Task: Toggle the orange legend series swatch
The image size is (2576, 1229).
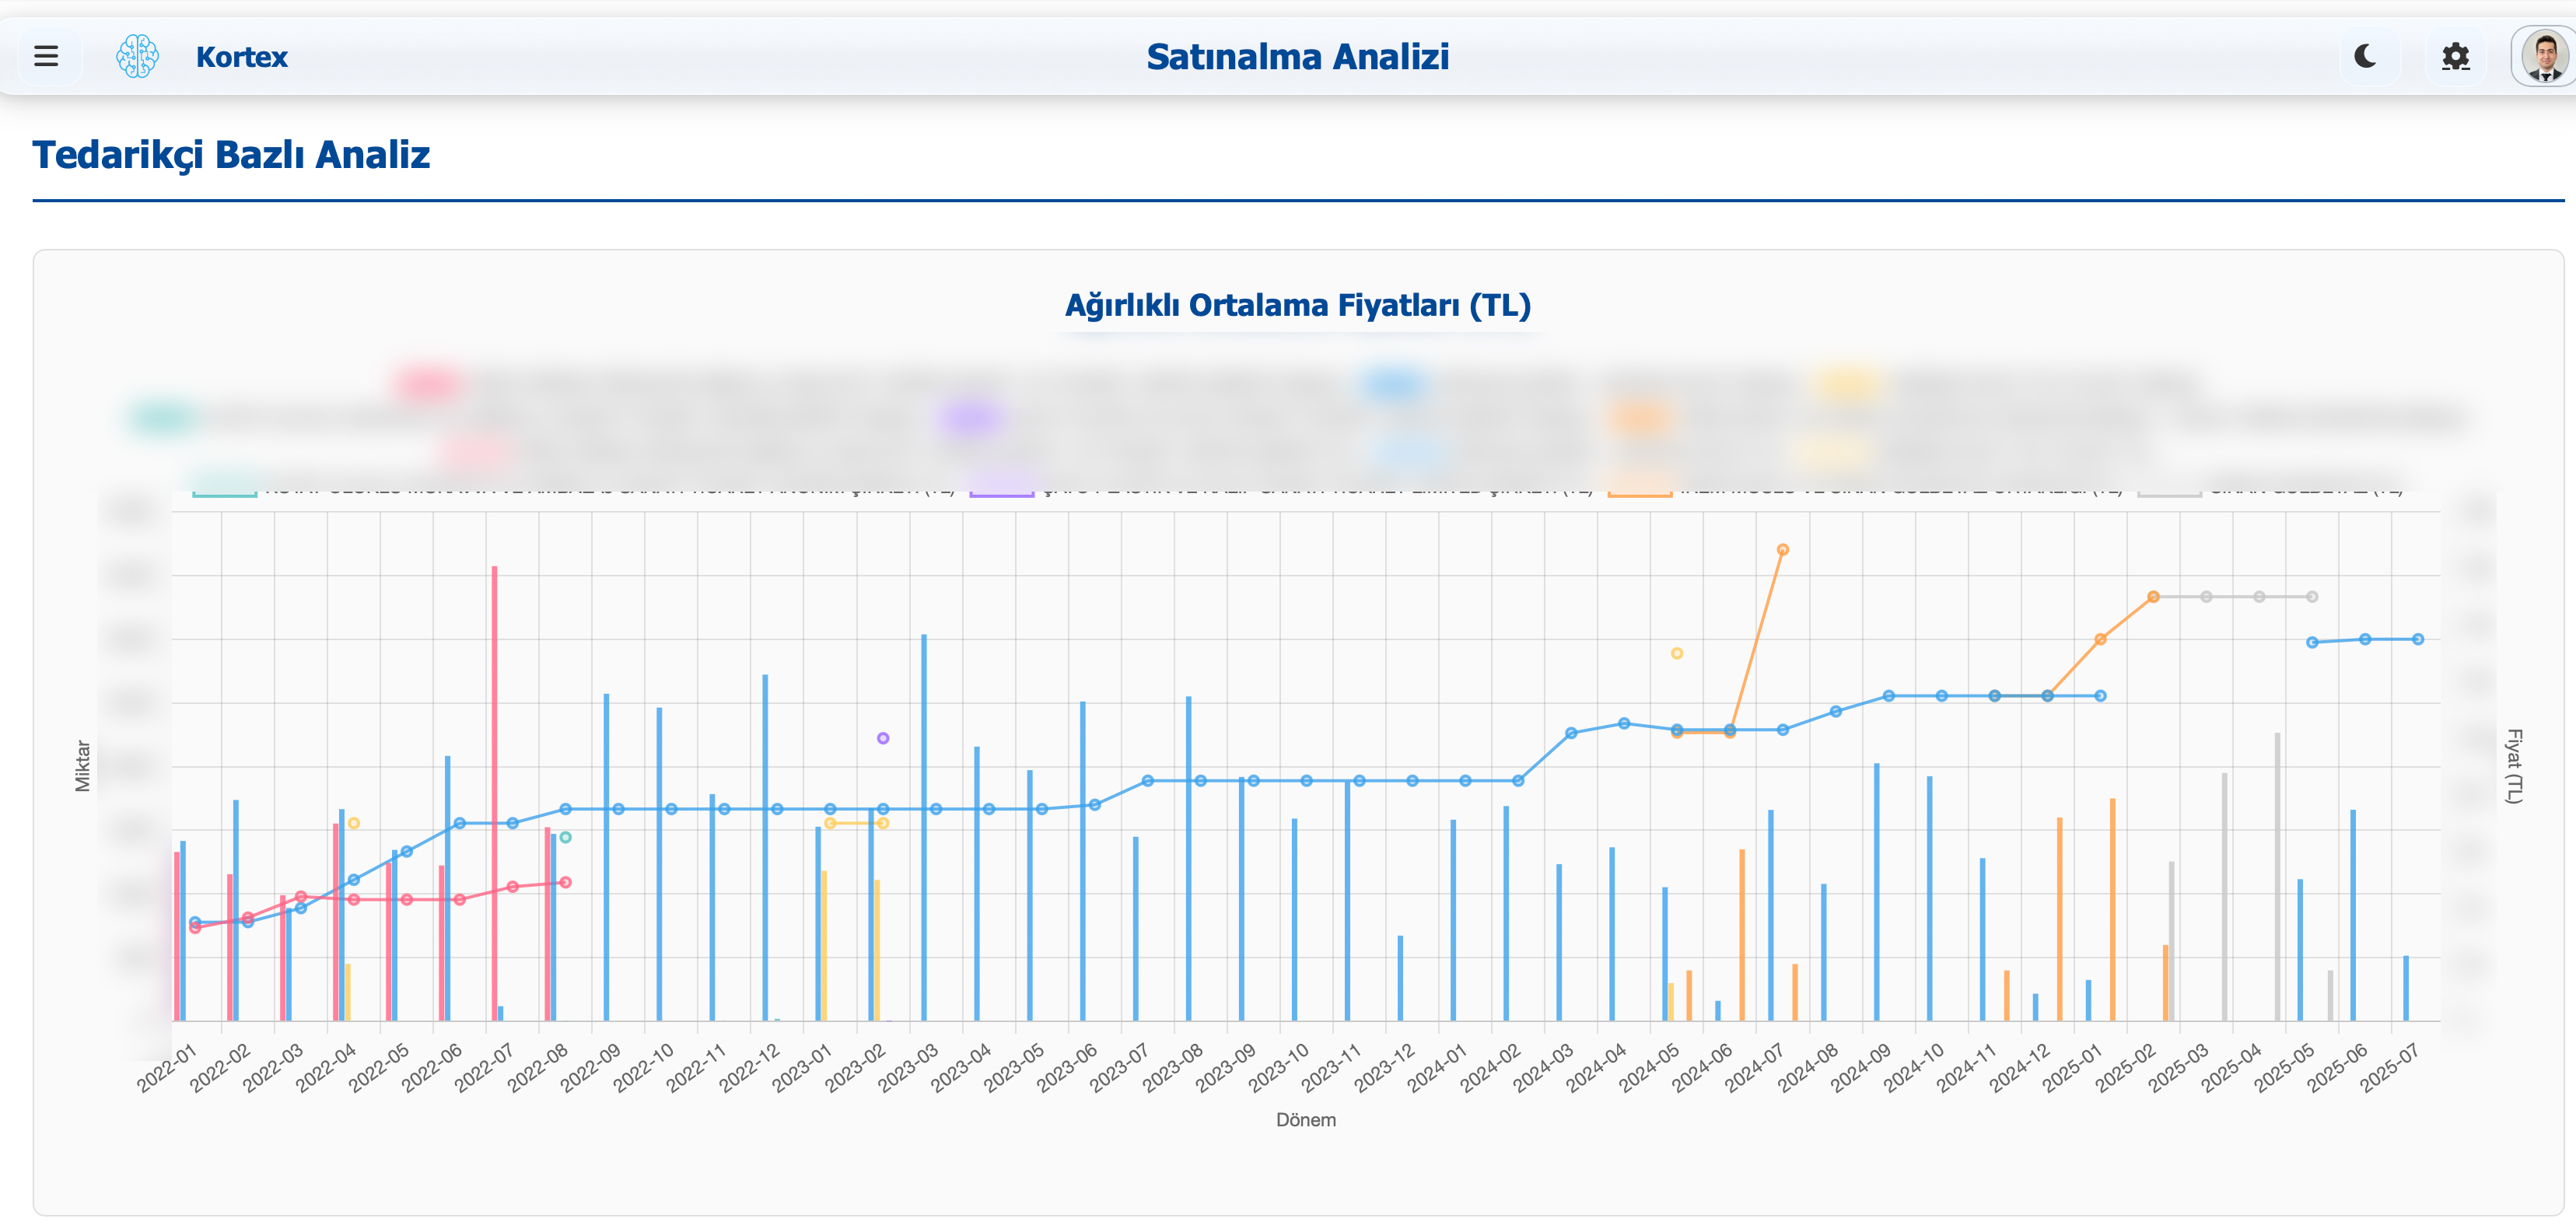Action: point(1640,418)
